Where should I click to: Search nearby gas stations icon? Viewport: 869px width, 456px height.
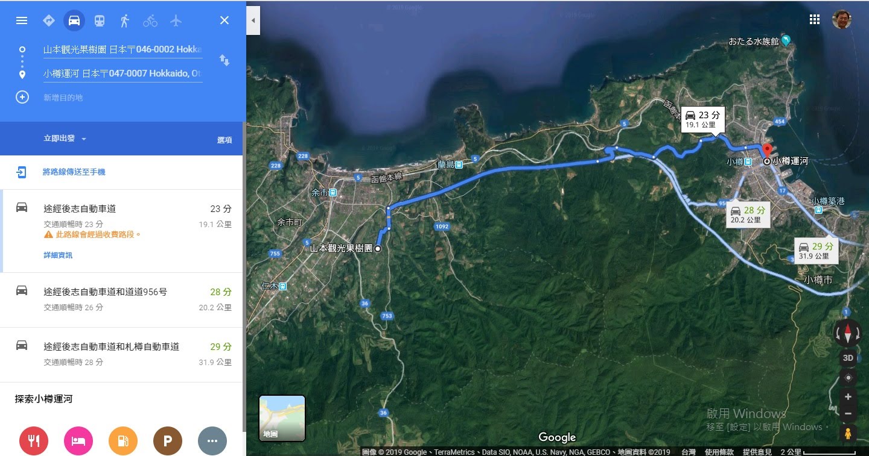(123, 441)
